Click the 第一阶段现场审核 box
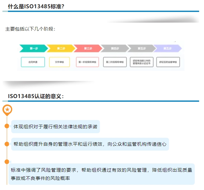The width and height of the screenshot is (204, 190). [x=87, y=62]
